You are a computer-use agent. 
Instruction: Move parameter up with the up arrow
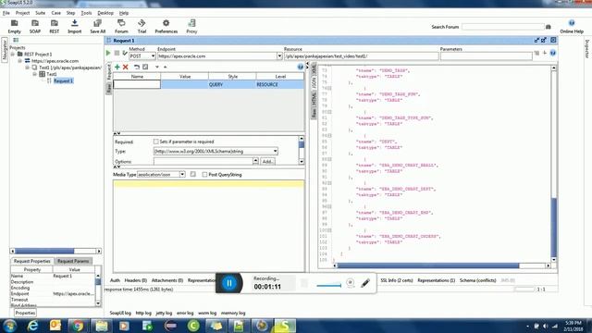point(165,67)
